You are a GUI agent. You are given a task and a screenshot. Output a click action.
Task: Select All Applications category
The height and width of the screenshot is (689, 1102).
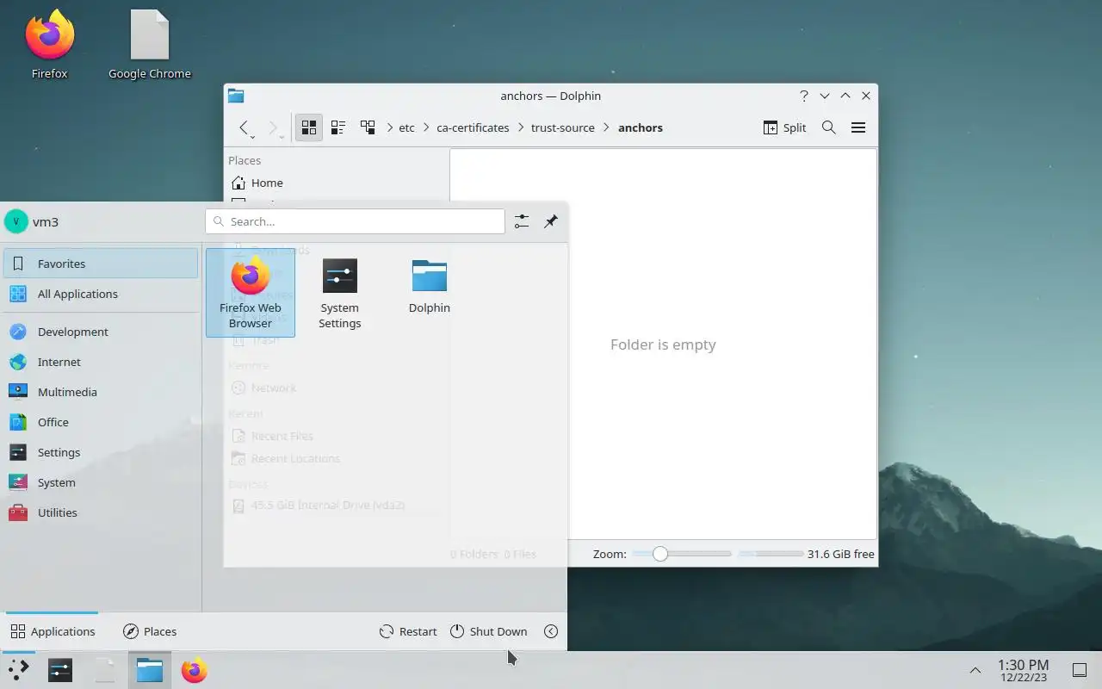tap(101, 294)
